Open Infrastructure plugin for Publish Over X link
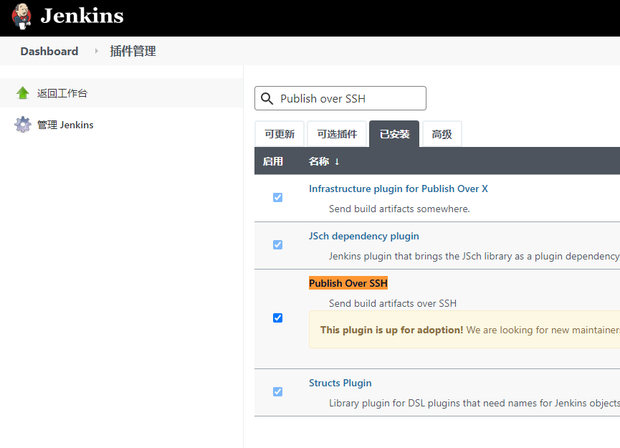This screenshot has height=448, width=620. pos(399,189)
